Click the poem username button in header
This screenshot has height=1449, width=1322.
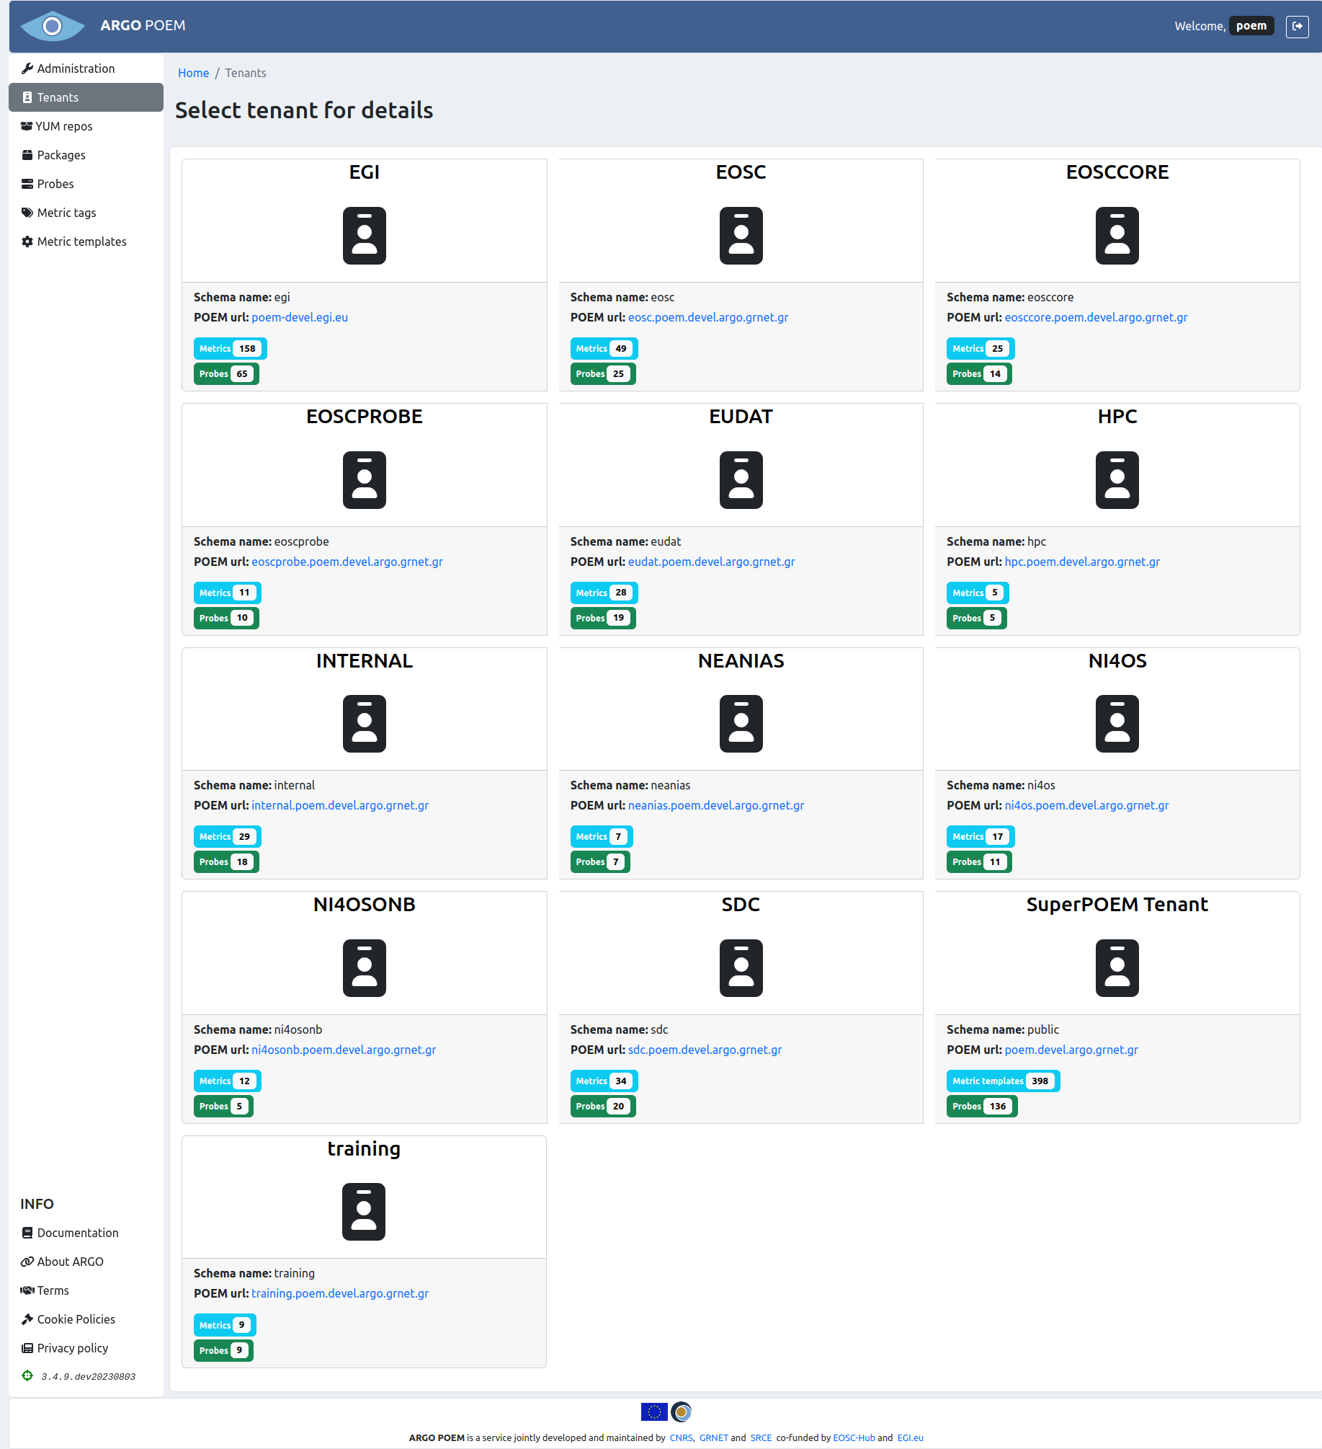point(1251,25)
